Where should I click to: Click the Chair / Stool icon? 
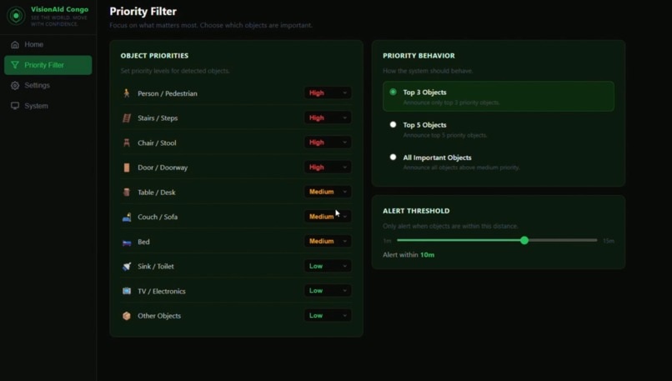pyautogui.click(x=127, y=143)
